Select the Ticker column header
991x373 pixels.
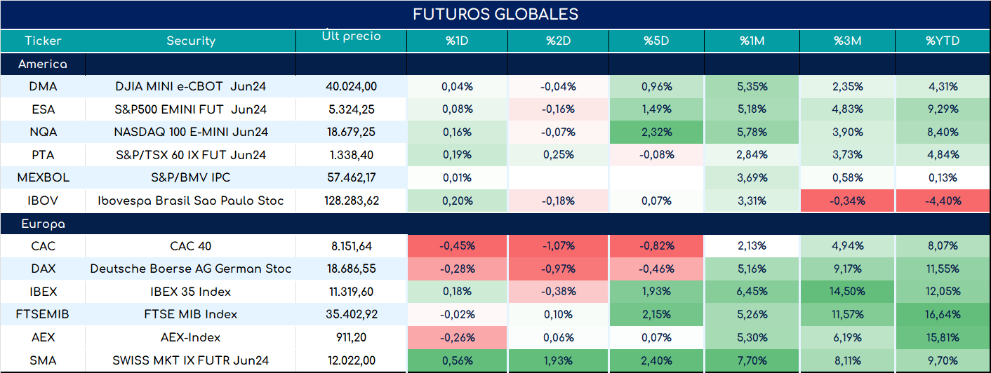(x=43, y=41)
